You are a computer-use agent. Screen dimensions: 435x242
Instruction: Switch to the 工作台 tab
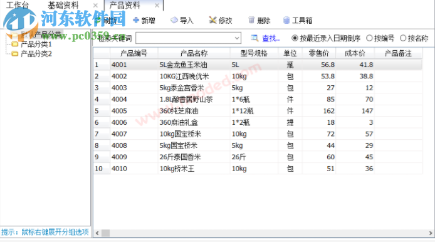pyautogui.click(x=17, y=5)
